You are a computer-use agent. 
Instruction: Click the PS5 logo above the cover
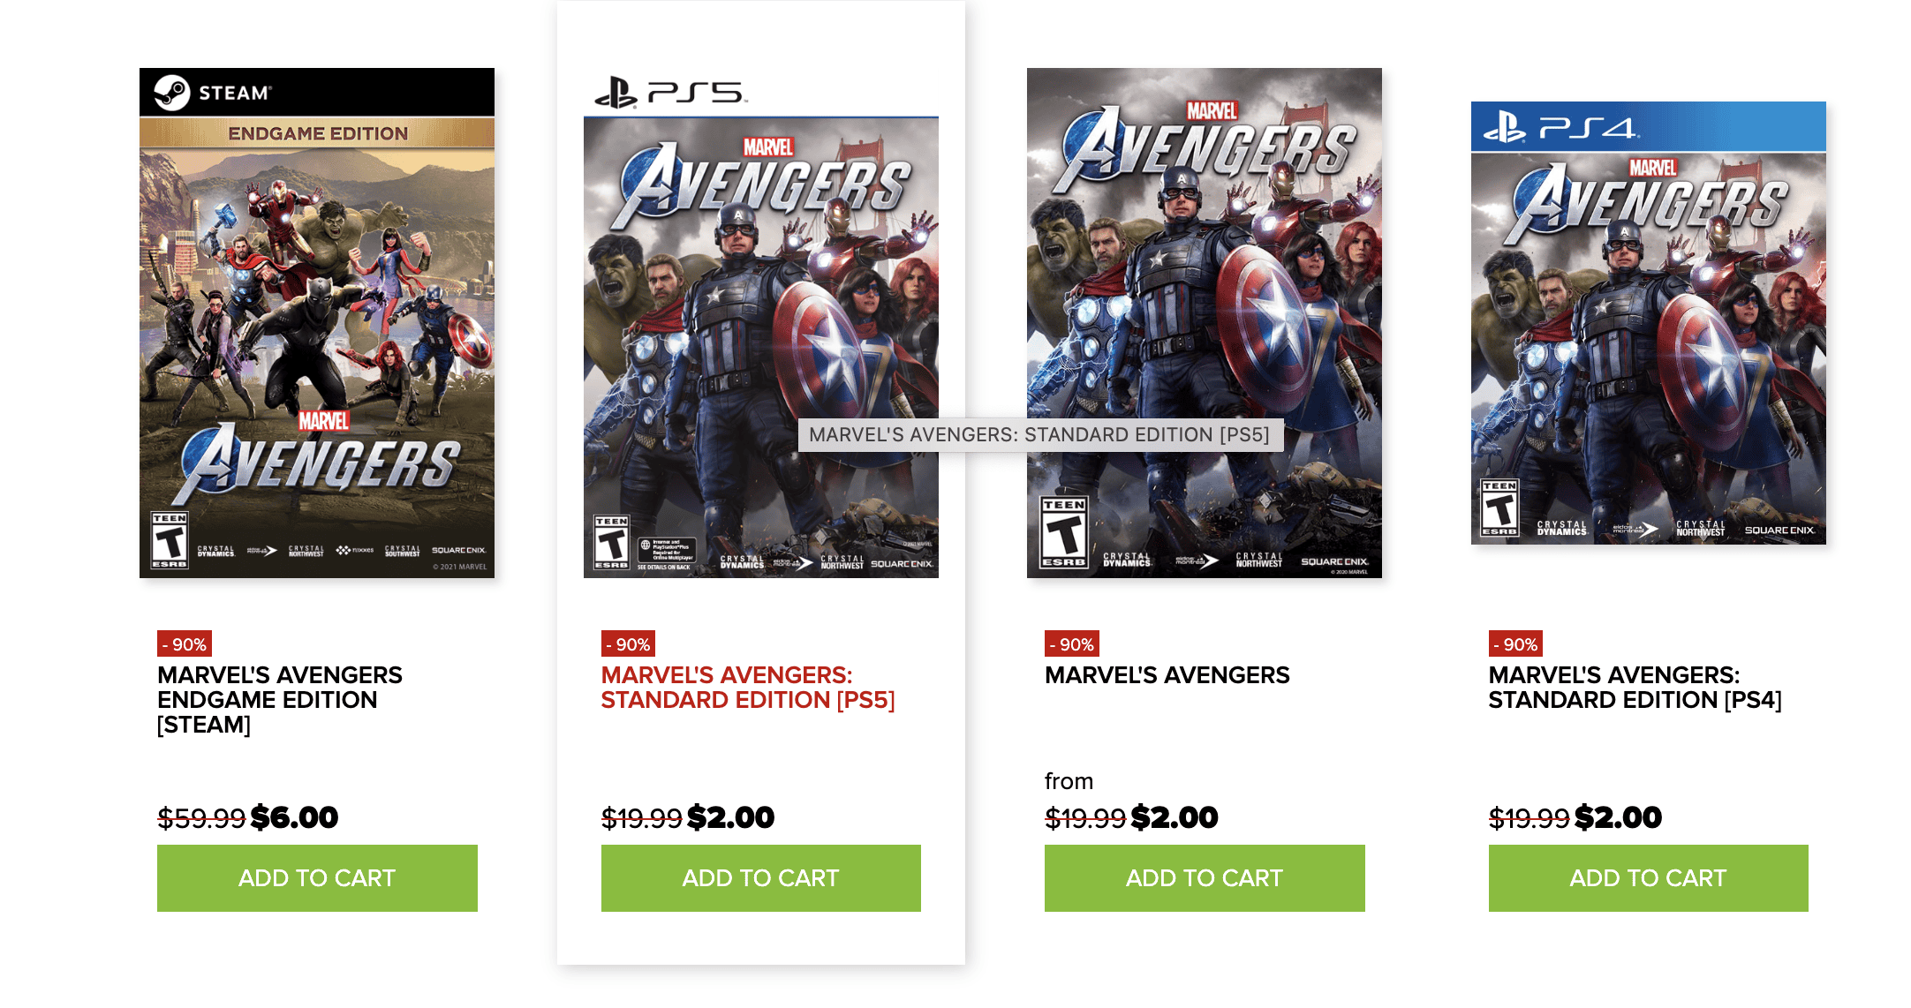click(x=670, y=92)
